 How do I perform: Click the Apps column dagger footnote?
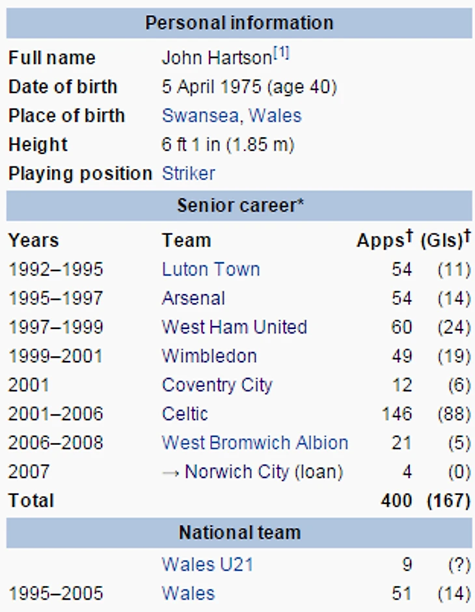(x=409, y=236)
